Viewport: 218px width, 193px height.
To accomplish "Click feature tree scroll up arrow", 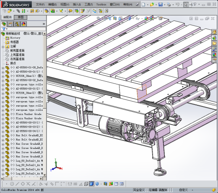I will tap(44, 34).
